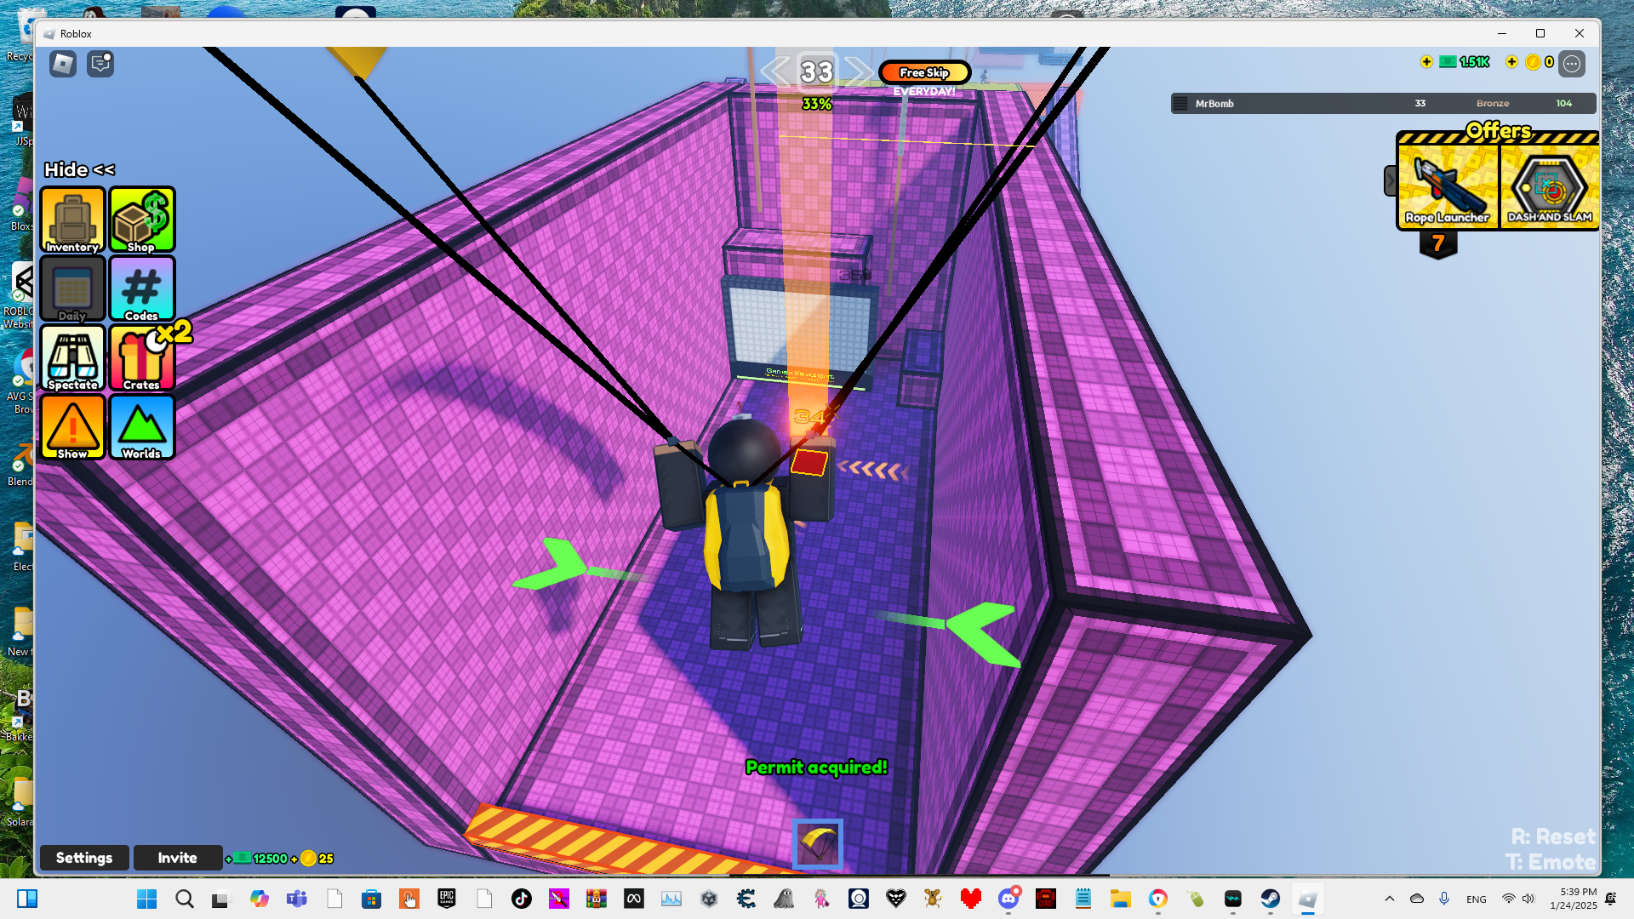Open the Crates gift icon
The width and height of the screenshot is (1634, 919).
pyautogui.click(x=142, y=358)
